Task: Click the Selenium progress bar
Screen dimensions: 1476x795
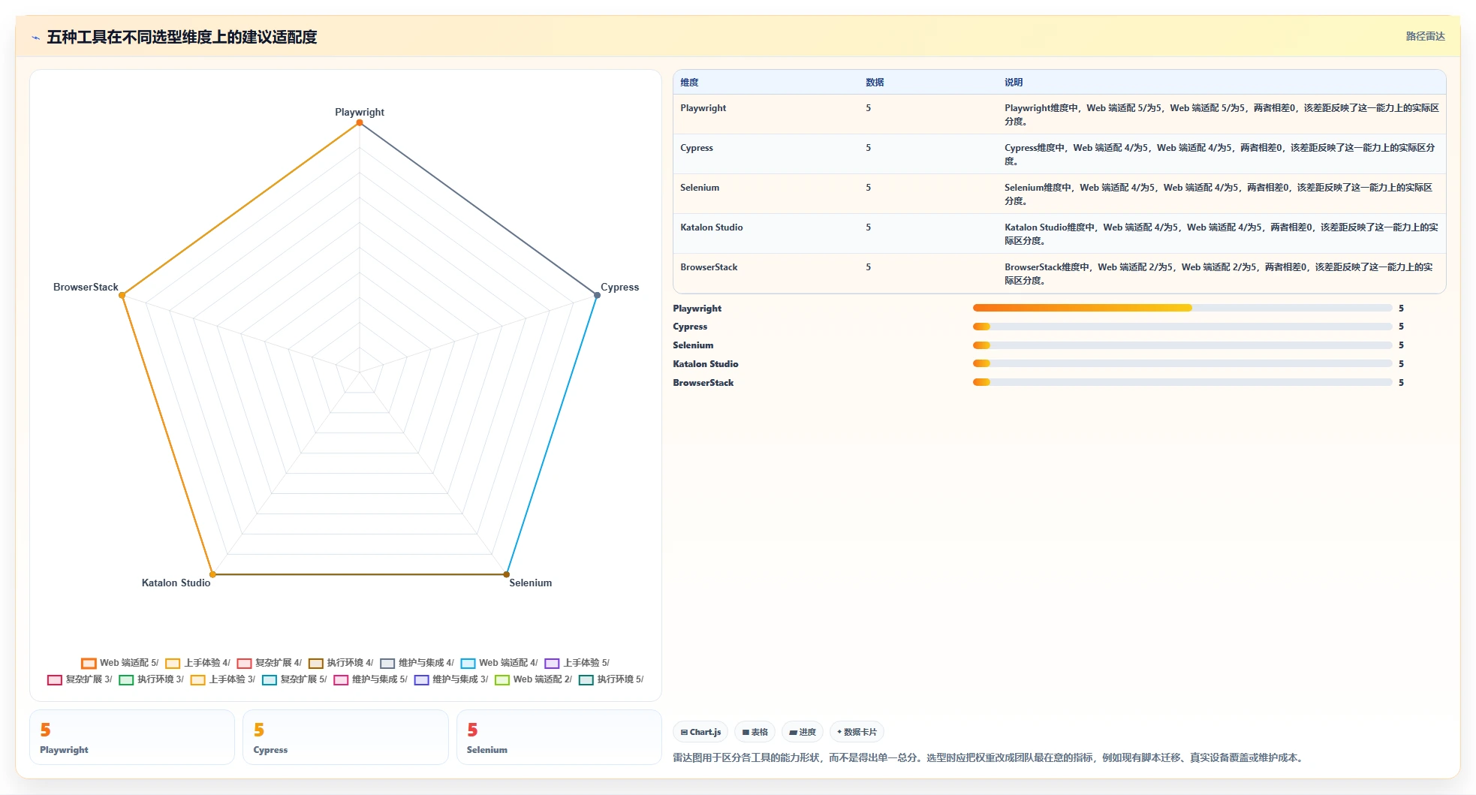Action: [x=1182, y=345]
